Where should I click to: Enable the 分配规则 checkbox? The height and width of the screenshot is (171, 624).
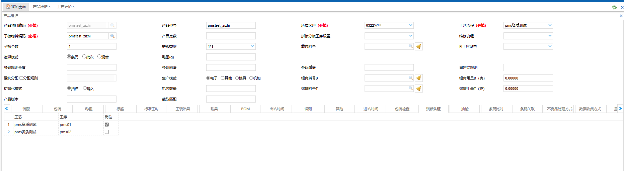(21, 78)
